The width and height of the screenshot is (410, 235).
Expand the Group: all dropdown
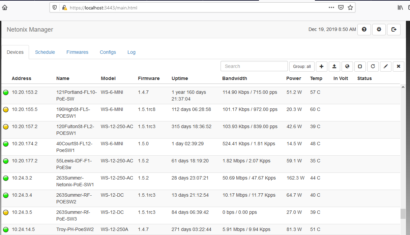(x=302, y=67)
